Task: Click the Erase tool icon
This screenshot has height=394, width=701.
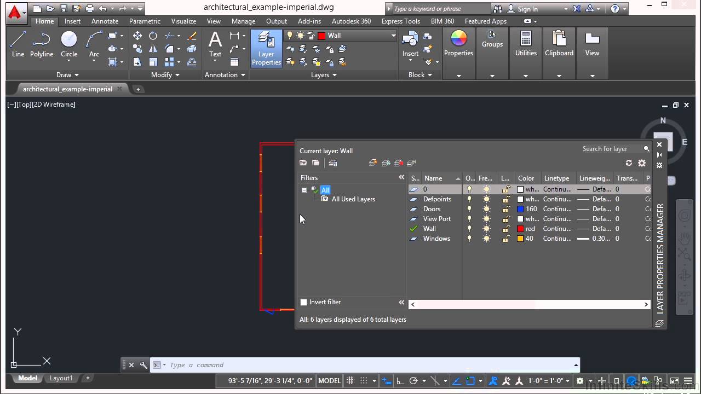Action: [x=192, y=36]
